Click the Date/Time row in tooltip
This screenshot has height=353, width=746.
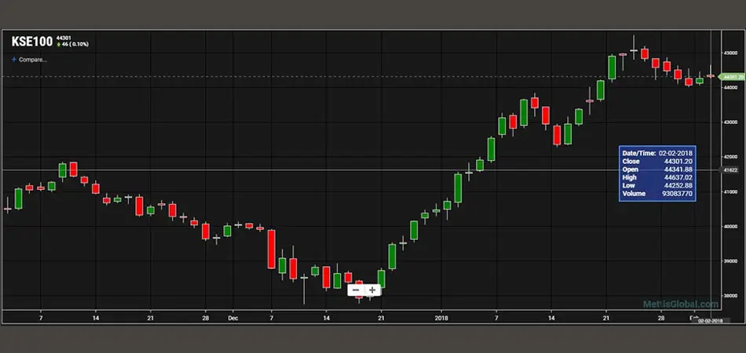pos(657,152)
